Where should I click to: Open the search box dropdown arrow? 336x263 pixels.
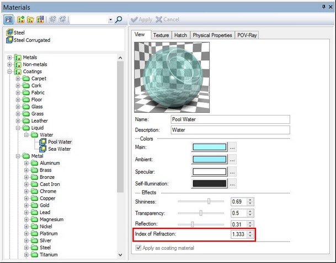tap(110, 20)
